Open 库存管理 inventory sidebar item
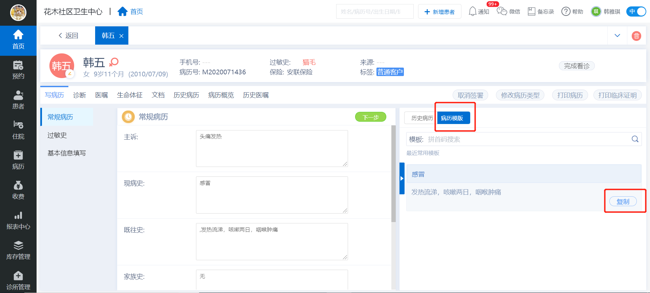 pos(18,251)
